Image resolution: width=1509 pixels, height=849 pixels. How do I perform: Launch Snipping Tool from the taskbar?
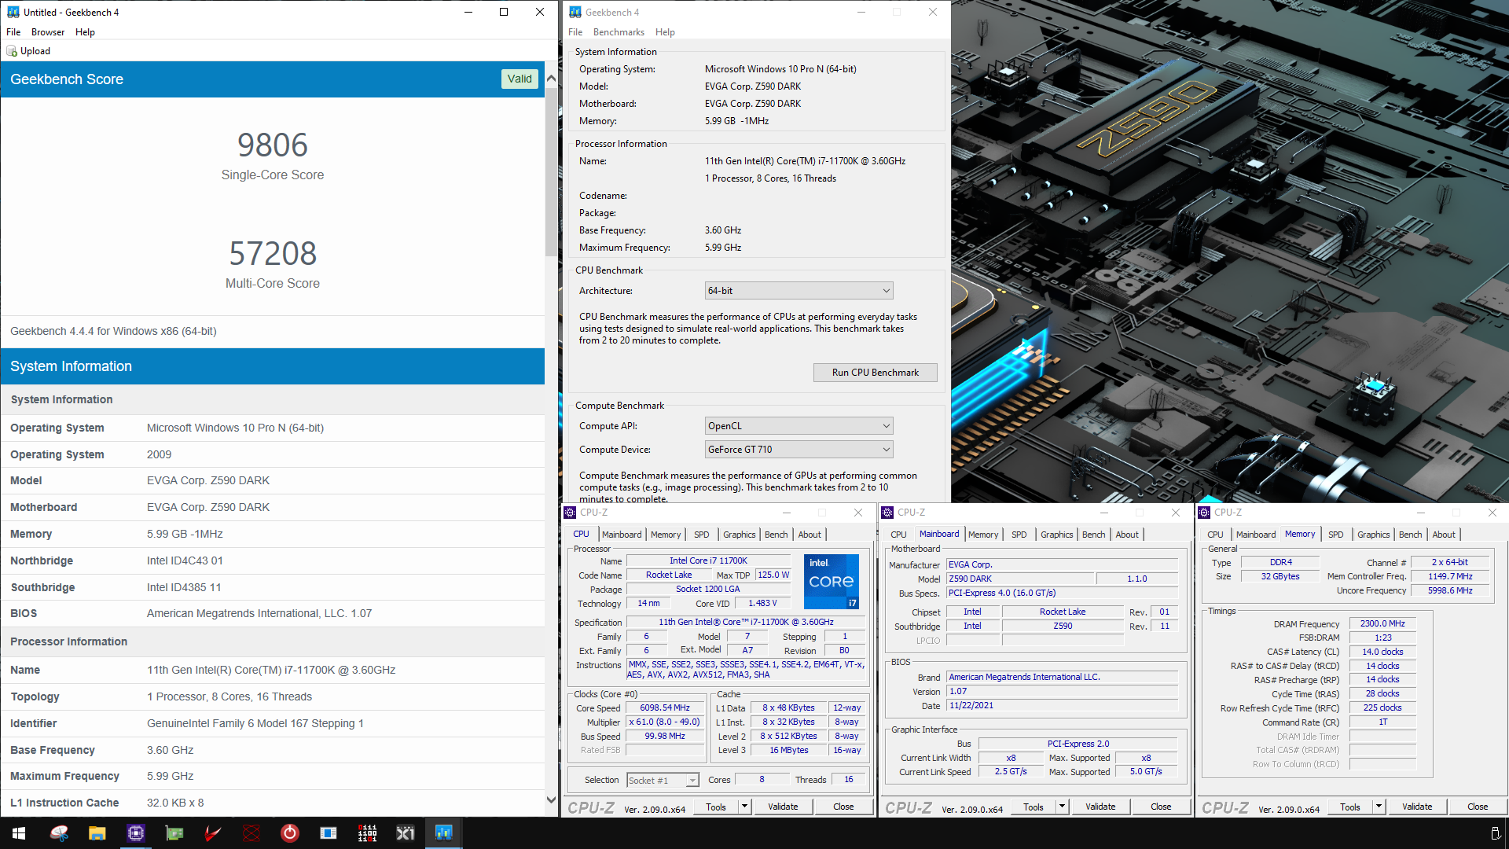[x=59, y=833]
